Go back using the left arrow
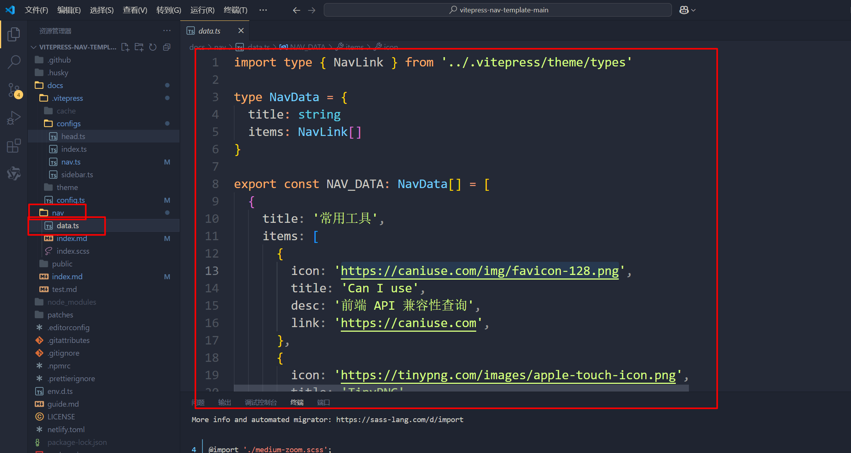The width and height of the screenshot is (851, 453). click(x=296, y=10)
